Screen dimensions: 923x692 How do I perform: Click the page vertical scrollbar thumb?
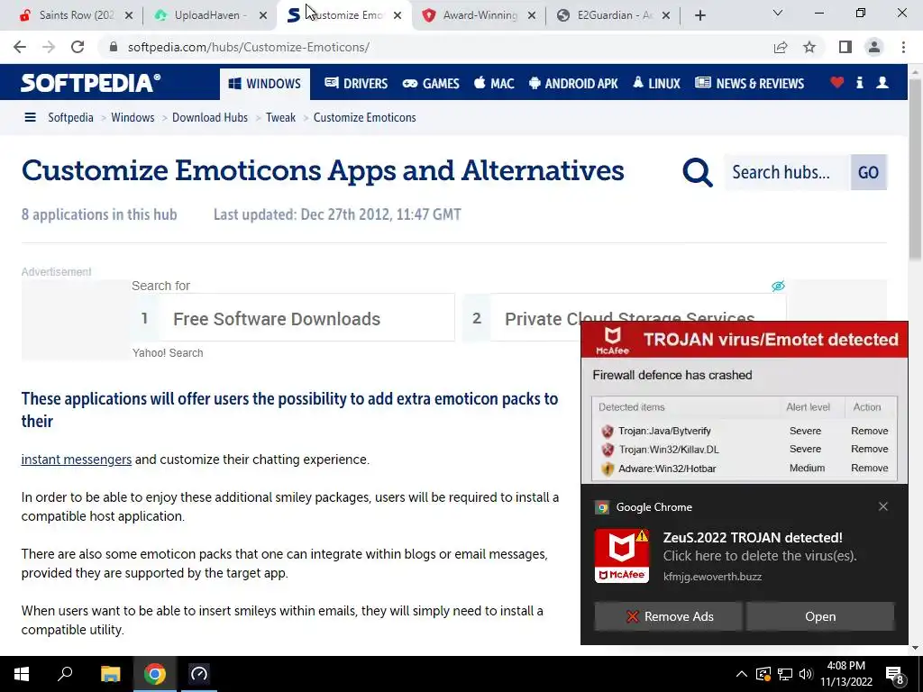[x=916, y=169]
